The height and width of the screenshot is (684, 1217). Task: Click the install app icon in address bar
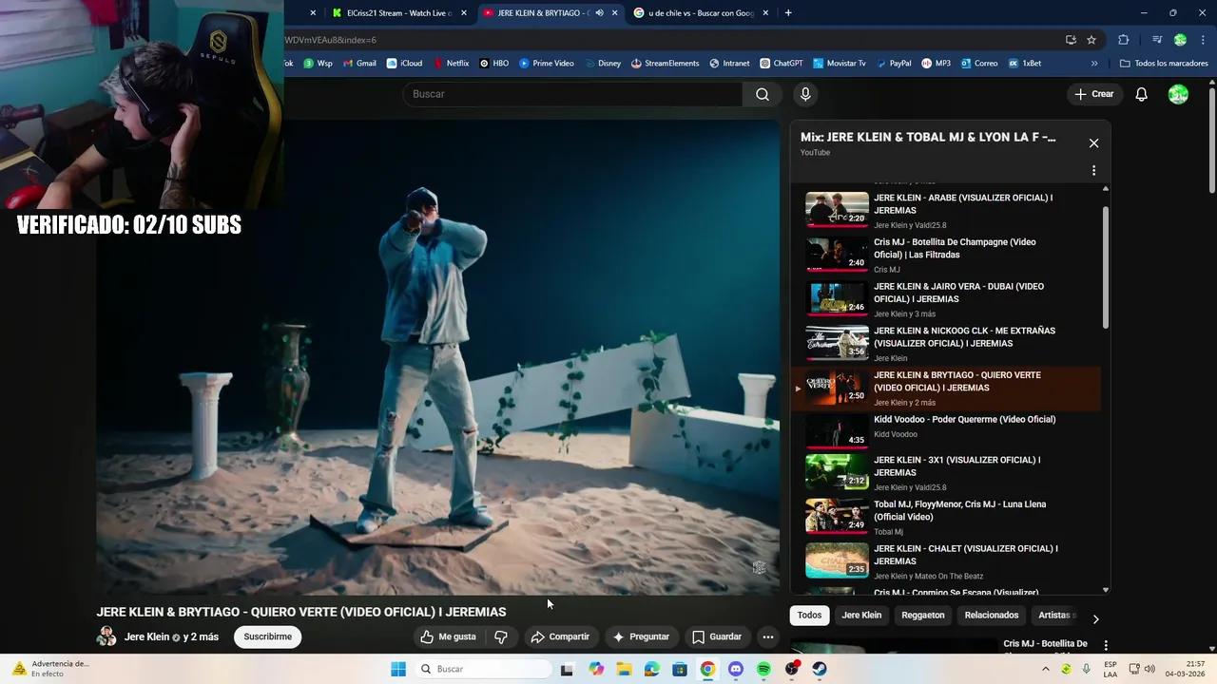pyautogui.click(x=1071, y=40)
